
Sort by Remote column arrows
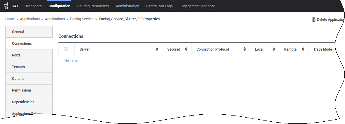click(303, 49)
